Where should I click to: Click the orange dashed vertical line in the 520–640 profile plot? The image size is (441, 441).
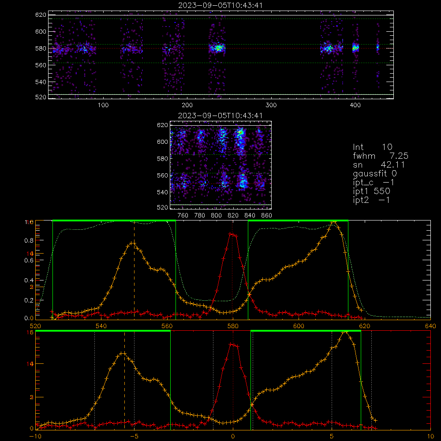tap(134, 270)
